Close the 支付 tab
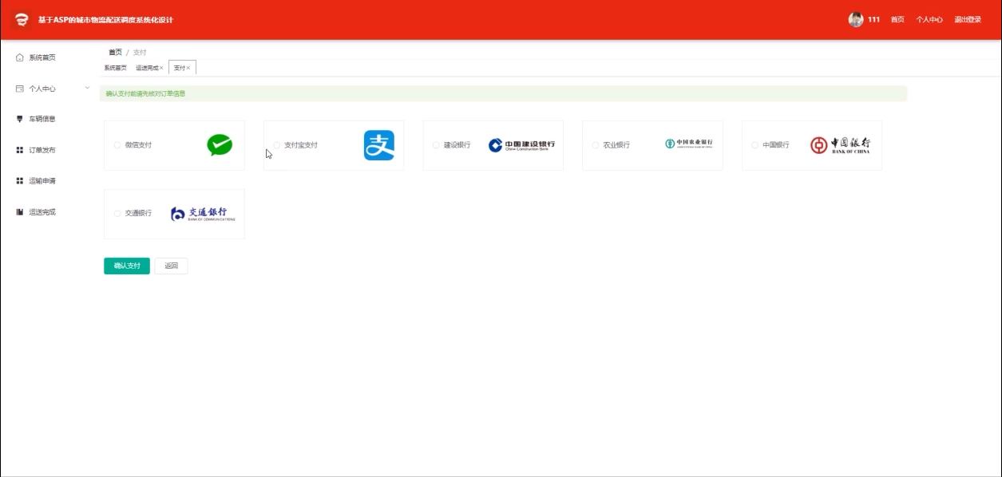 tap(188, 68)
